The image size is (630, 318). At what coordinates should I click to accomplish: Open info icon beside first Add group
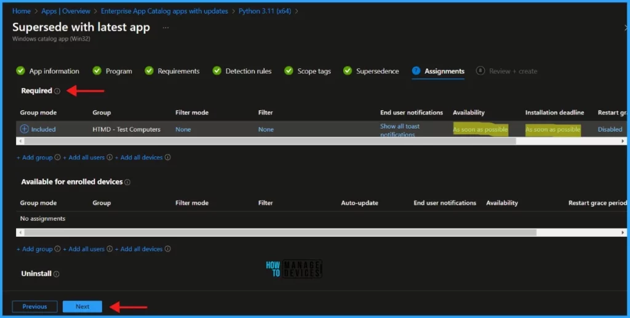57,157
